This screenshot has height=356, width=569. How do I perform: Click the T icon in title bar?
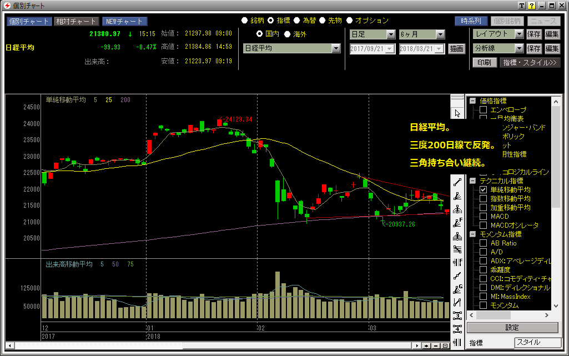click(521, 6)
